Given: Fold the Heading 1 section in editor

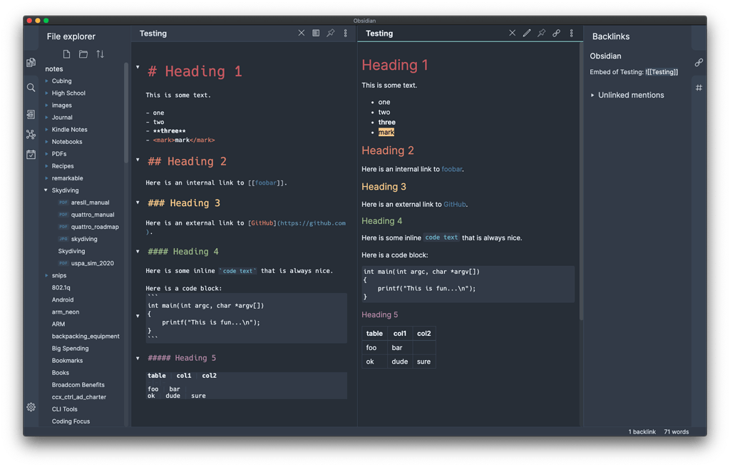Looking at the screenshot, I should tap(138, 67).
